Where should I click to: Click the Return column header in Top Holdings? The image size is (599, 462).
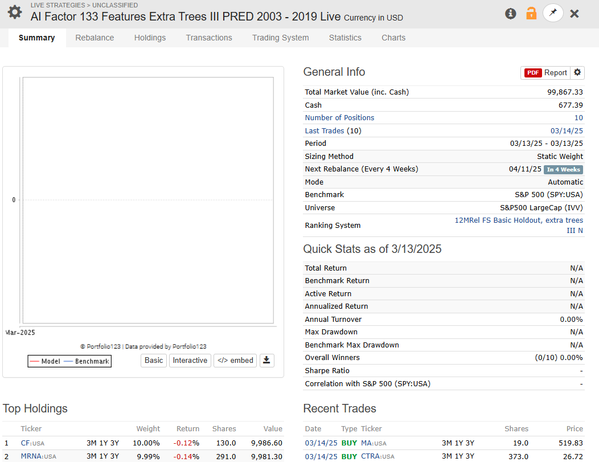point(188,429)
